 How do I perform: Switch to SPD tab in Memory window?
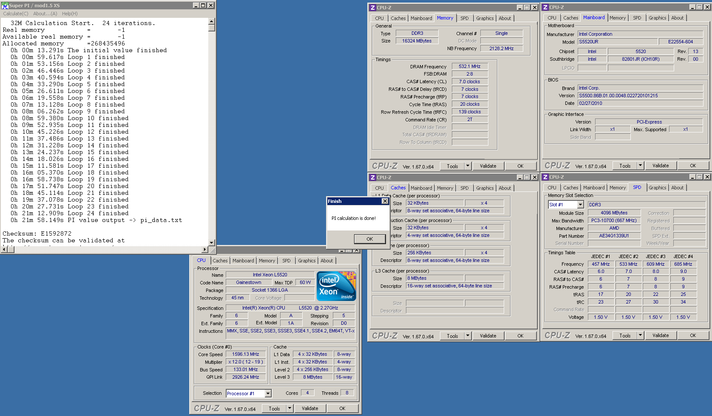coord(465,18)
